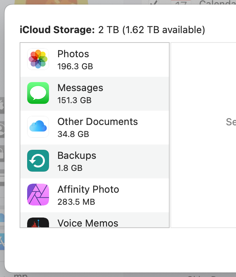Click the Voice Memos waveform icon
This screenshot has height=277, width=236.
38,223
